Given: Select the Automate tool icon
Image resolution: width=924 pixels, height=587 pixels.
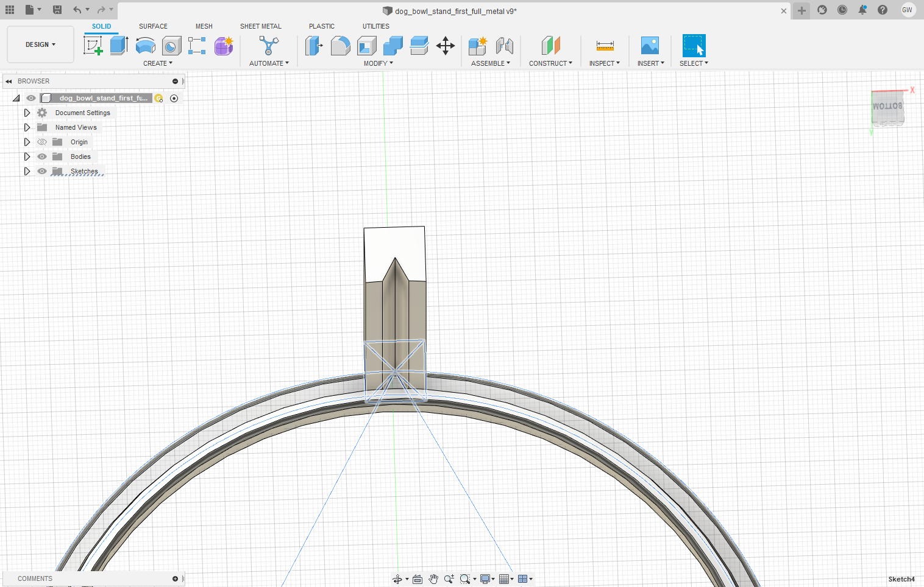Looking at the screenshot, I should point(269,46).
